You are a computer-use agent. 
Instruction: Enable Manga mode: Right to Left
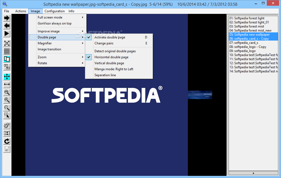(x=119, y=69)
